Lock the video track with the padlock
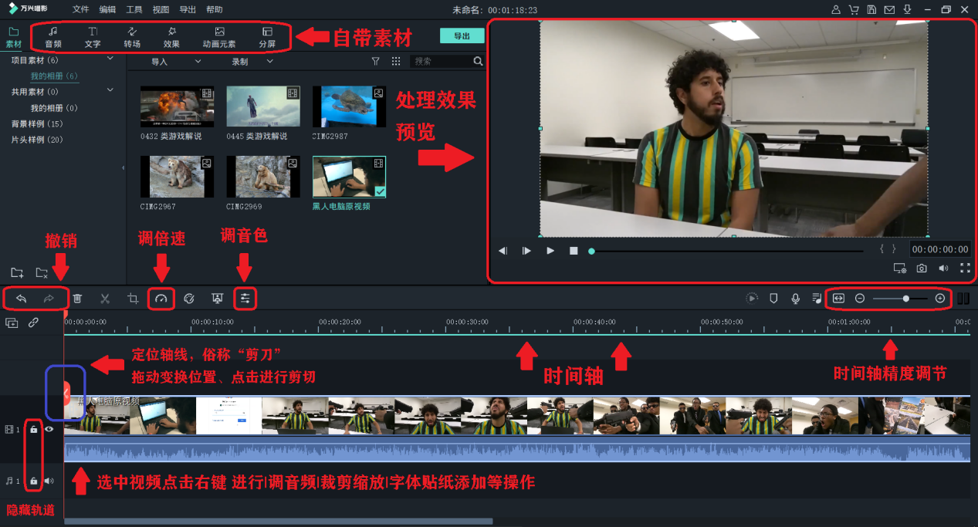The width and height of the screenshot is (978, 527). [32, 430]
